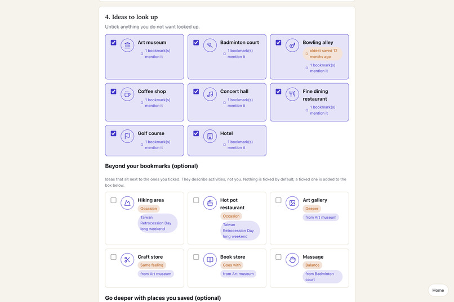Click the Bowling alley icon

[292, 46]
